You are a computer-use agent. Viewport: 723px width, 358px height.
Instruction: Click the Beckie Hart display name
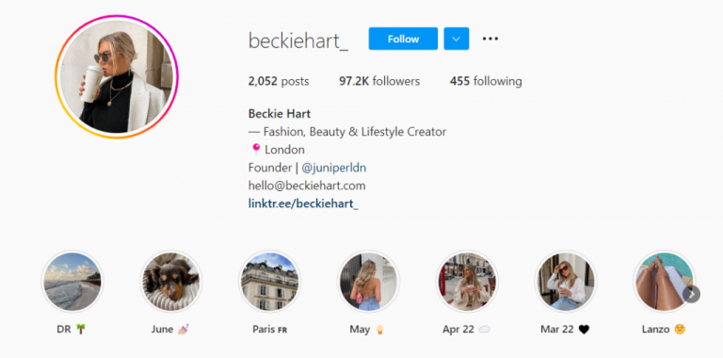pos(280,113)
